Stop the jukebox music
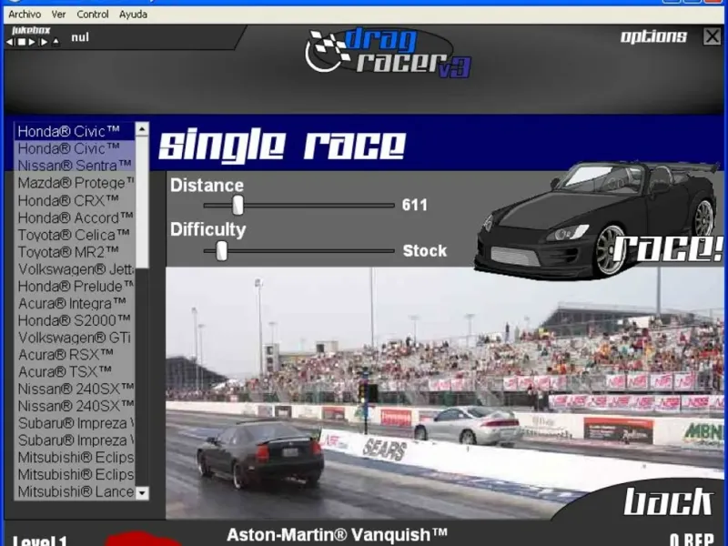 (x=21, y=42)
